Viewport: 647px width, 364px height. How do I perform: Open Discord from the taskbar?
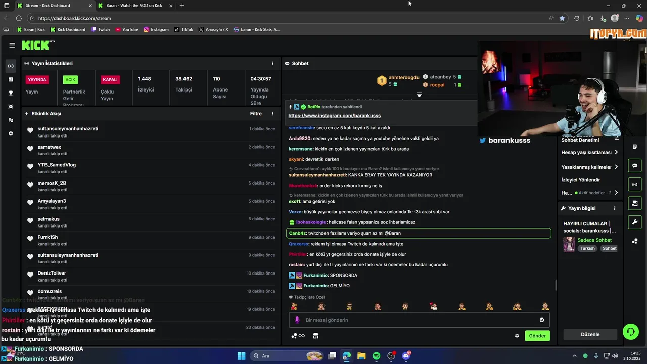[406, 356]
